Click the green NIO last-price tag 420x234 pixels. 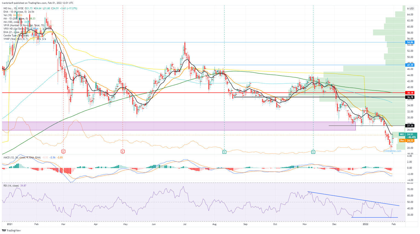402,134
